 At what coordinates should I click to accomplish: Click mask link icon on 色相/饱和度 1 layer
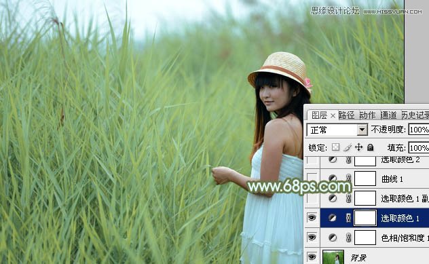(x=348, y=238)
